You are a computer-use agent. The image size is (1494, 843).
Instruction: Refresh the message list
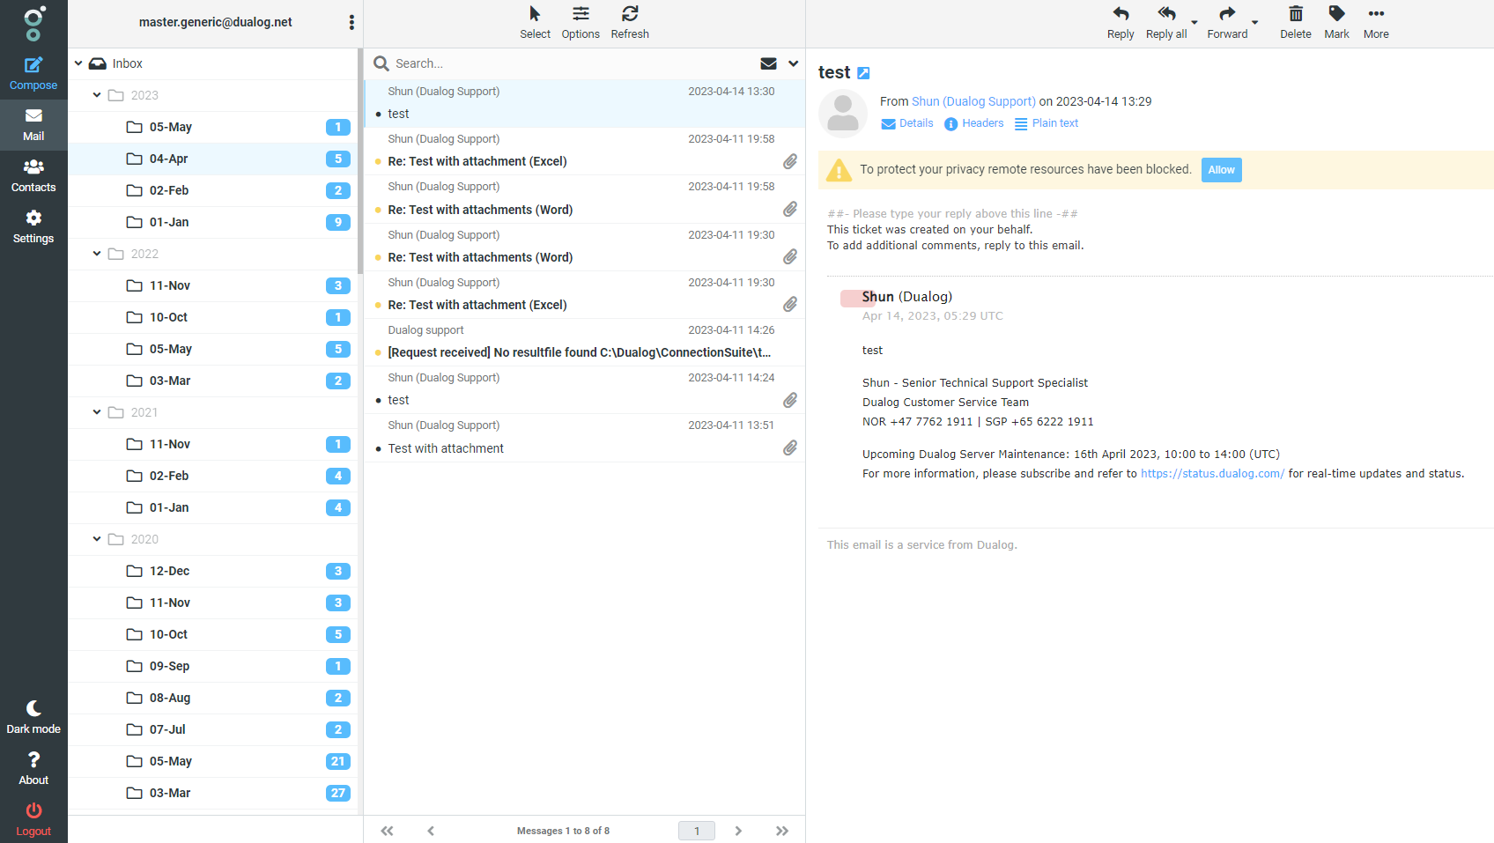(630, 23)
